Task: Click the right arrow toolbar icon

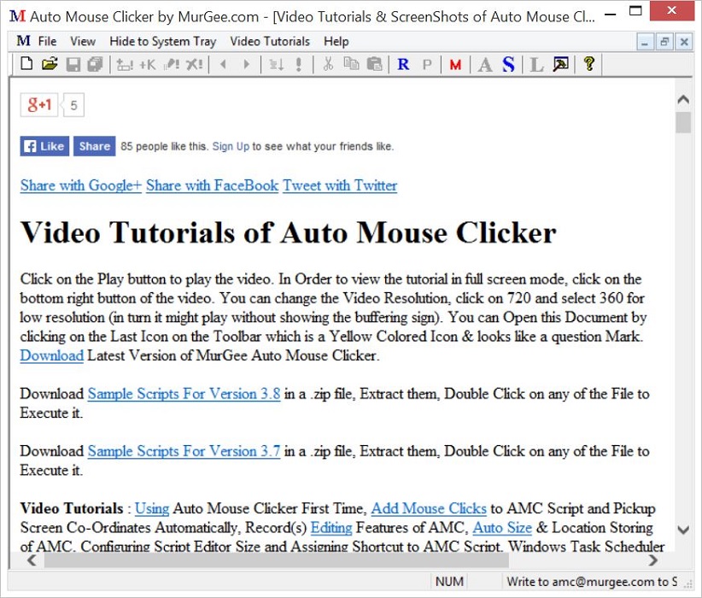Action: (x=246, y=65)
